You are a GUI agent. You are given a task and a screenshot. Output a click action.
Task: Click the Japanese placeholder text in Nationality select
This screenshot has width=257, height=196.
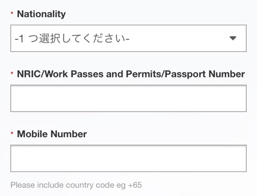click(72, 38)
